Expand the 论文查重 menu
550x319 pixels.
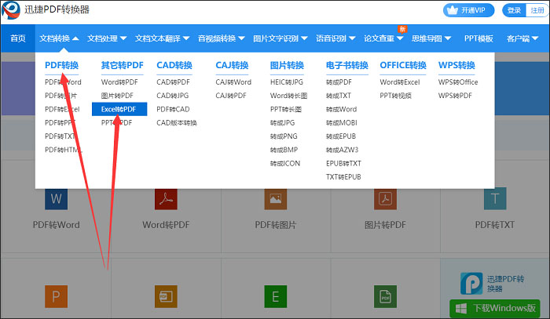383,38
